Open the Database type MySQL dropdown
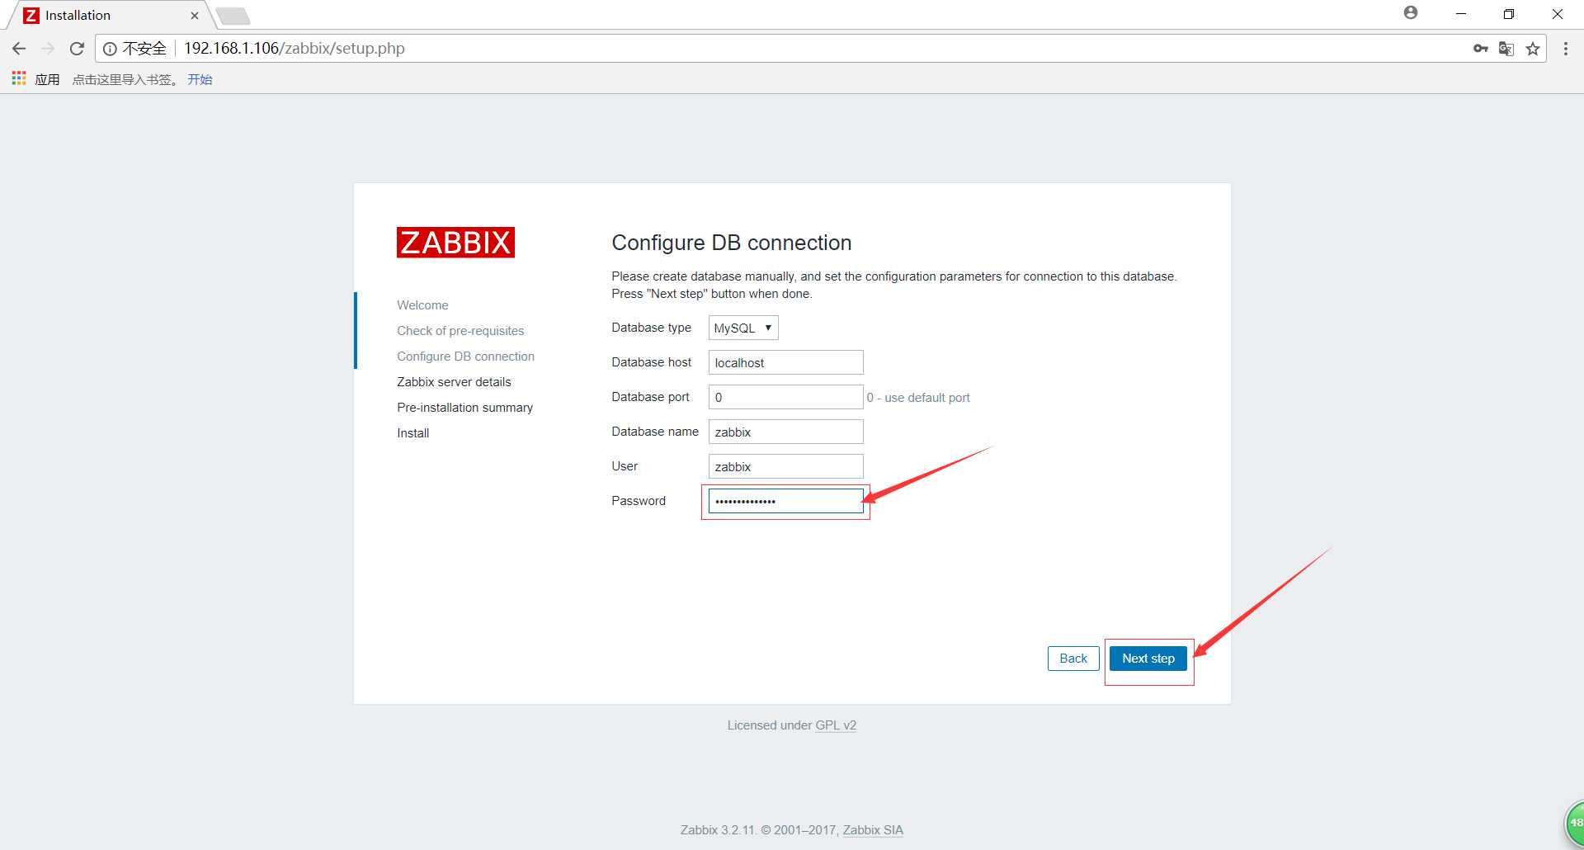Screen dimensions: 1584x850 pos(743,328)
